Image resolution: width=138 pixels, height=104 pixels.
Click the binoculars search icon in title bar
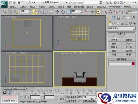coord(101,2)
